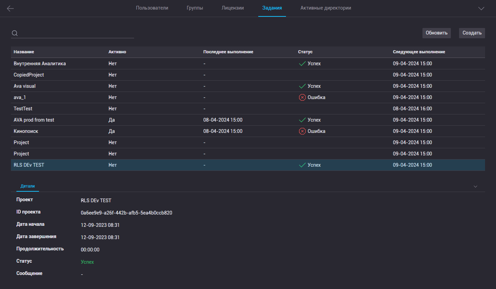The height and width of the screenshot is (289, 496).
Task: Select the Детали tab
Action: point(28,186)
